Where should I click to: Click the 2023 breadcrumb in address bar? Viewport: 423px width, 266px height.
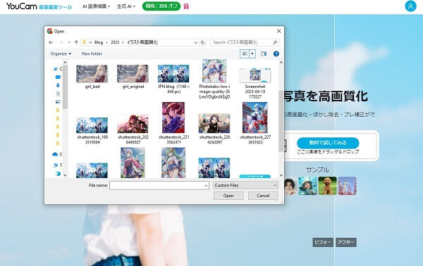tap(115, 42)
